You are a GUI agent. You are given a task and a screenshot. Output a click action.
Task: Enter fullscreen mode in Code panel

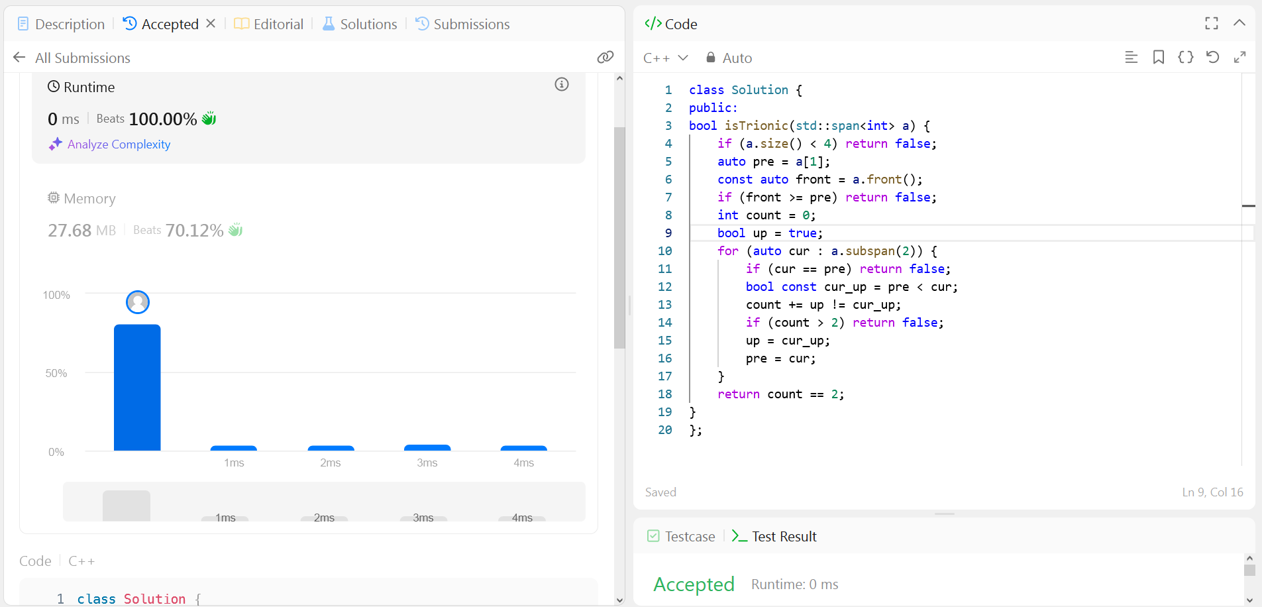[x=1212, y=24]
